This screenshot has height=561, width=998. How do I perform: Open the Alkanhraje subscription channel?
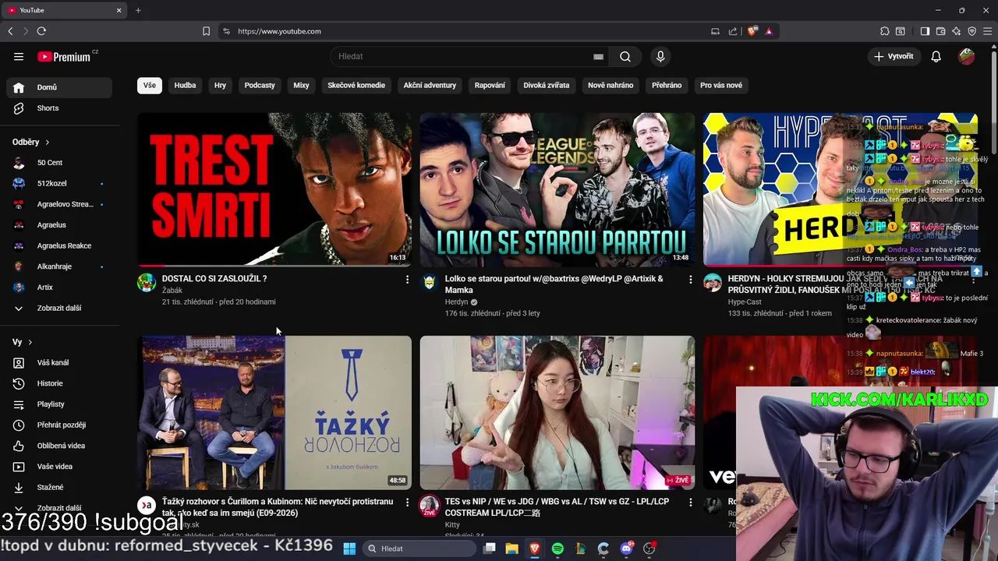tap(59, 266)
